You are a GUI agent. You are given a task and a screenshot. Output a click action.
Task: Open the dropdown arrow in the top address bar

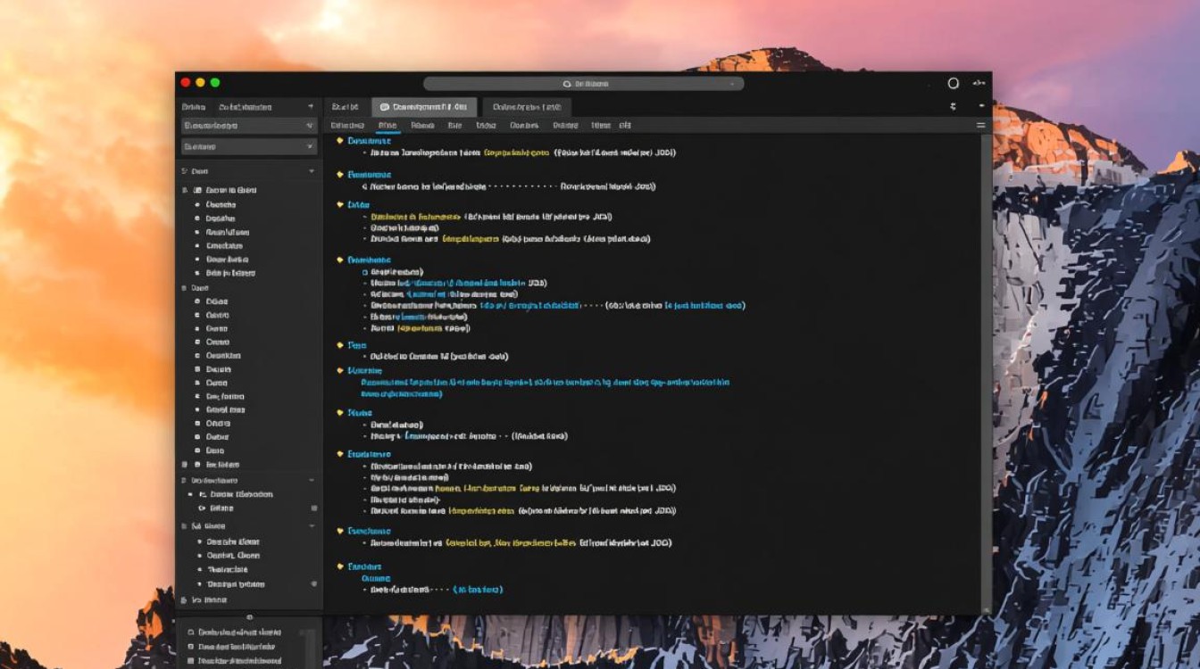(732, 84)
